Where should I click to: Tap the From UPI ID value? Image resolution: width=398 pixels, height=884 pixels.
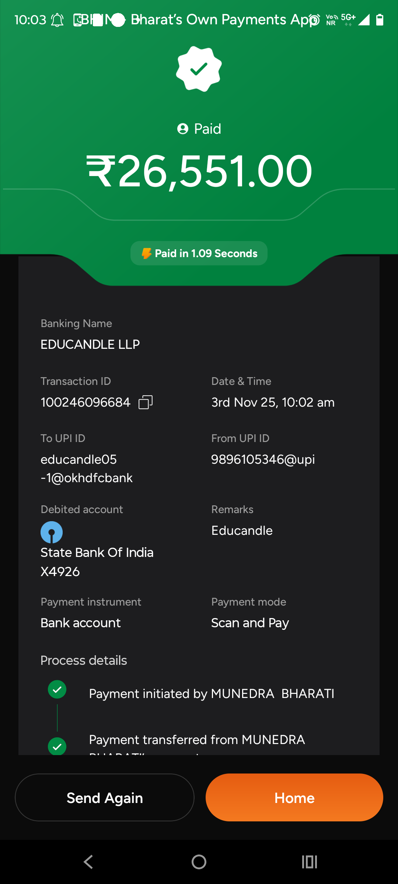(263, 460)
